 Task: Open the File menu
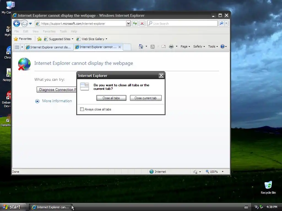(x=17, y=31)
